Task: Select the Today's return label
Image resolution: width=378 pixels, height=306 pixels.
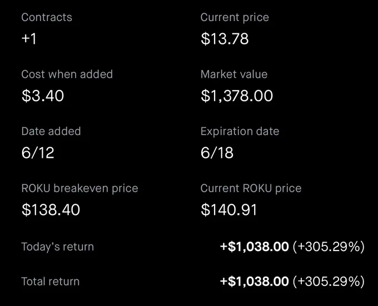Action: coord(57,247)
